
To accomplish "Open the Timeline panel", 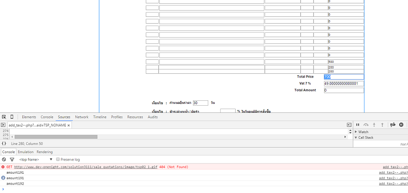I will 99,117.
